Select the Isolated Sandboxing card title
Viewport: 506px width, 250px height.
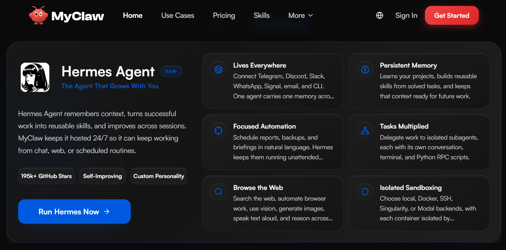[411, 188]
